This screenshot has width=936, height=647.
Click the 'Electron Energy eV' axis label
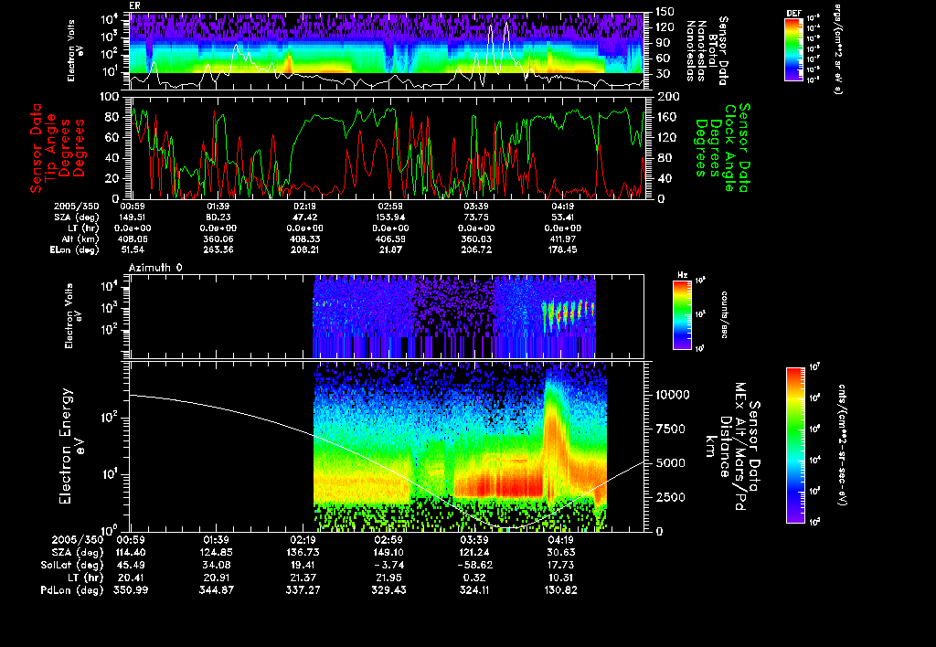(x=72, y=446)
